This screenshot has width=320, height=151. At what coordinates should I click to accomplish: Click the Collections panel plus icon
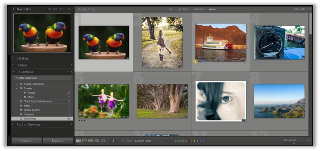(72, 72)
